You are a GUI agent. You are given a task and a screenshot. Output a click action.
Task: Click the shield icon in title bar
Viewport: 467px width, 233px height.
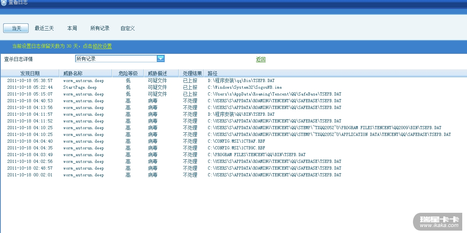(4, 3)
